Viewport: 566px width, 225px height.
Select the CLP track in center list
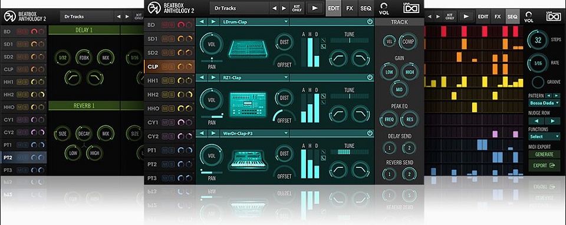(169, 67)
